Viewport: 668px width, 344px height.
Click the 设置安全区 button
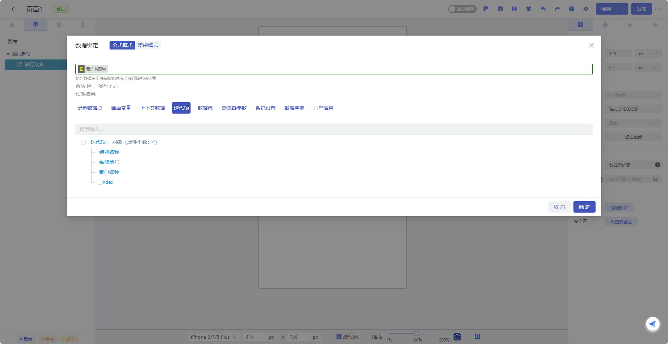[x=621, y=221]
